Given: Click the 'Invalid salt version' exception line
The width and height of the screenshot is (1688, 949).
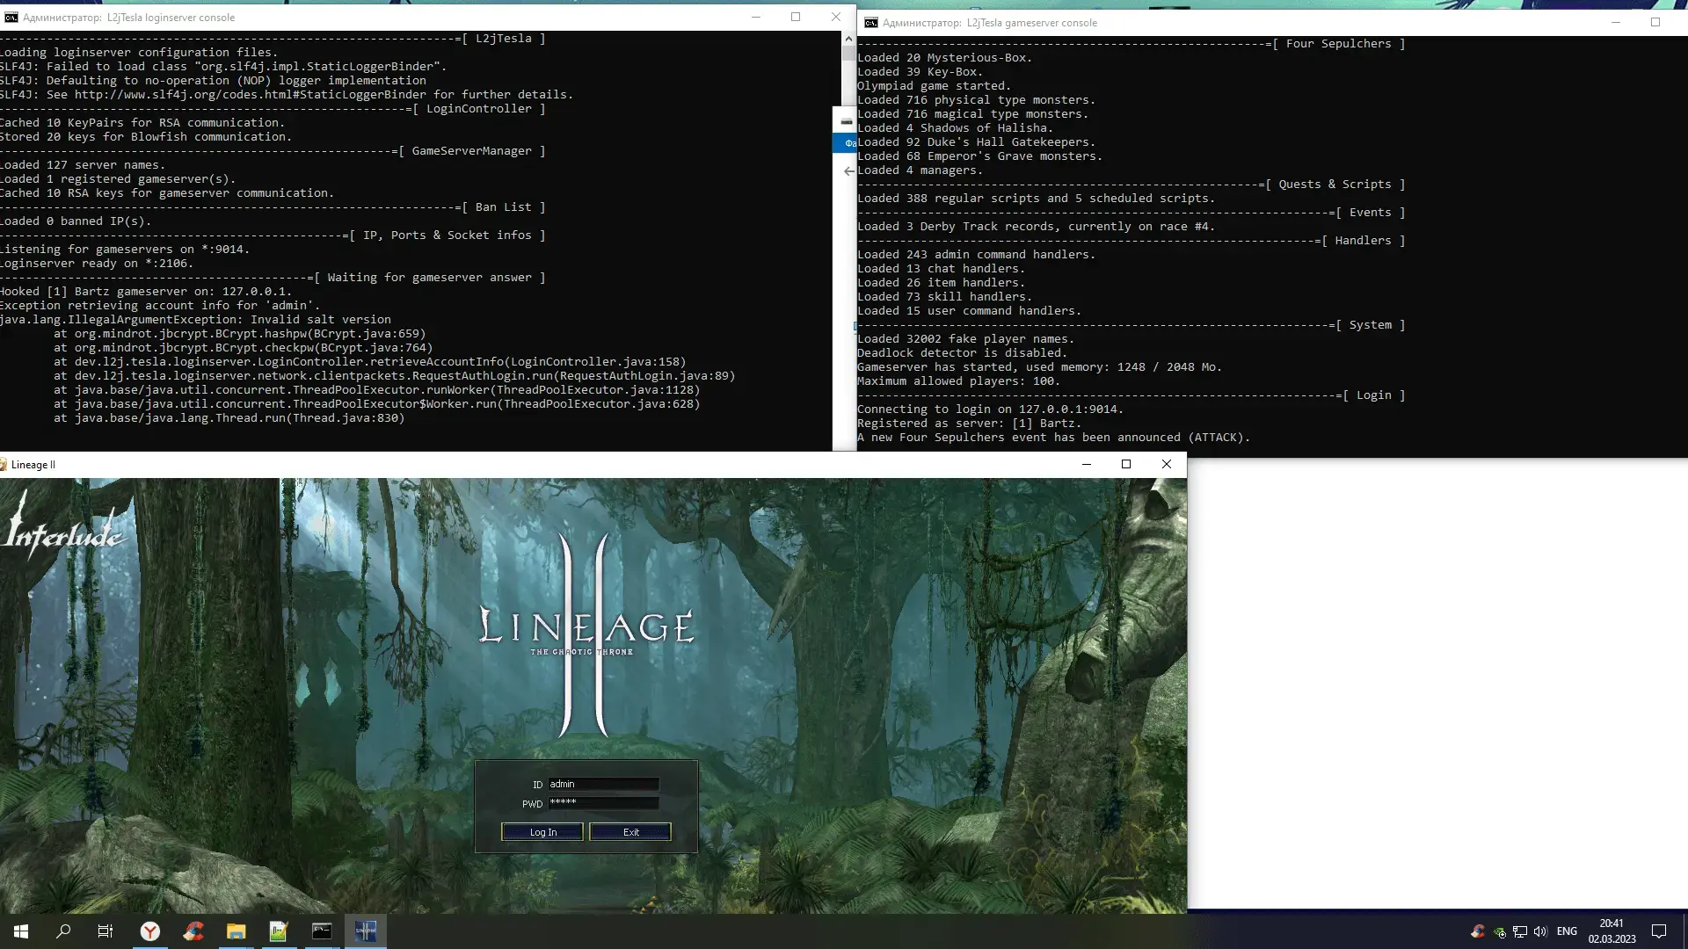Looking at the screenshot, I should (195, 320).
